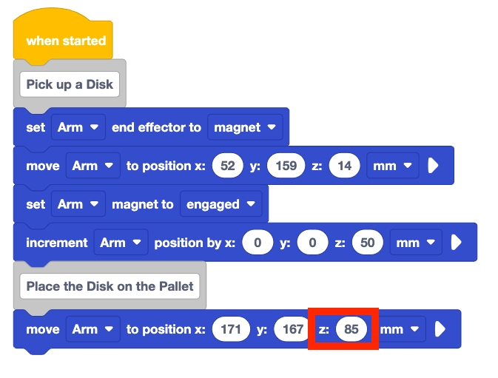Expand arrow on last move block
This screenshot has width=498, height=378.
click(440, 329)
